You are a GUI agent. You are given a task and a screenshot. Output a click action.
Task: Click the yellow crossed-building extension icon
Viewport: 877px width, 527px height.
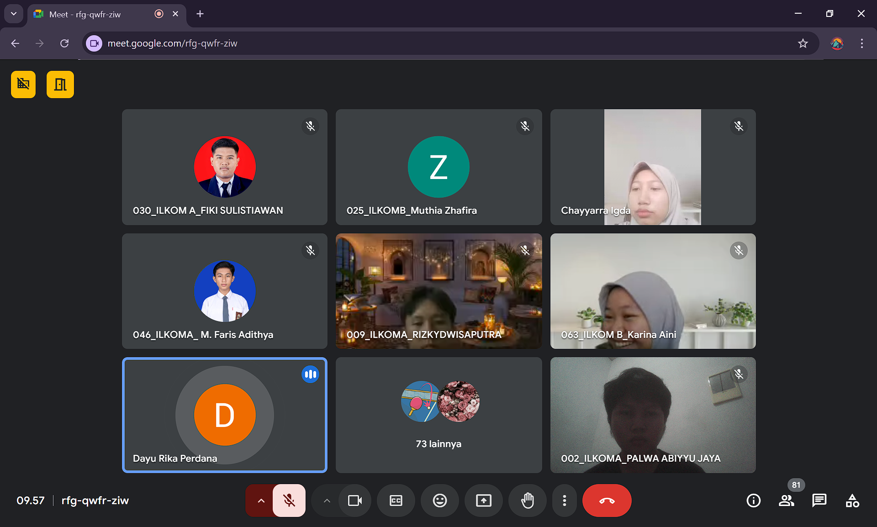[x=23, y=84]
